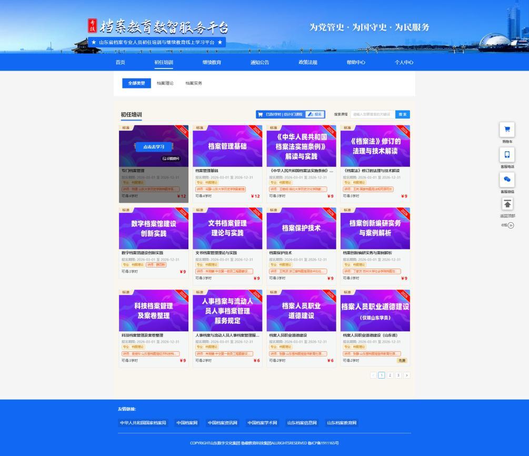Click the 报名 enroll button
This screenshot has width=529, height=456.
(x=315, y=114)
